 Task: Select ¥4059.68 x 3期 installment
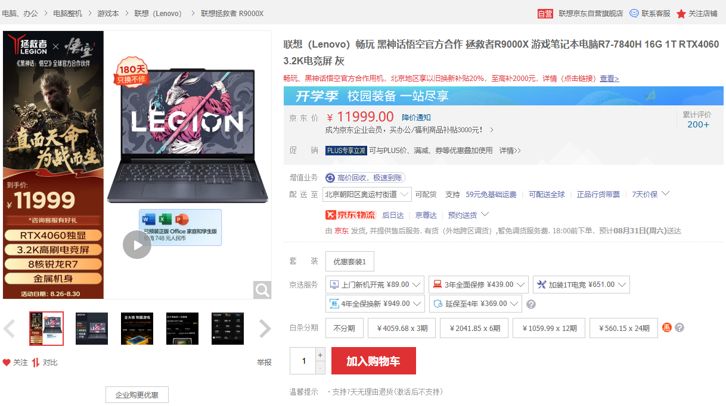click(402, 328)
